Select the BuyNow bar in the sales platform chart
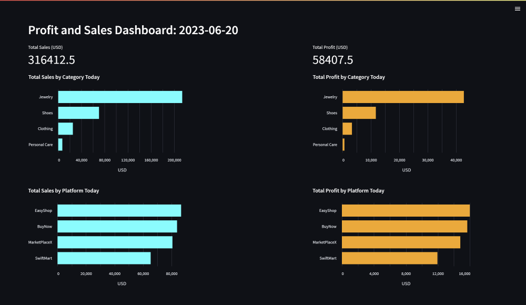 [x=117, y=227]
